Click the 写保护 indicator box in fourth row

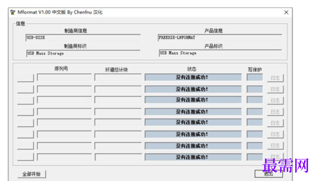tap(255, 112)
